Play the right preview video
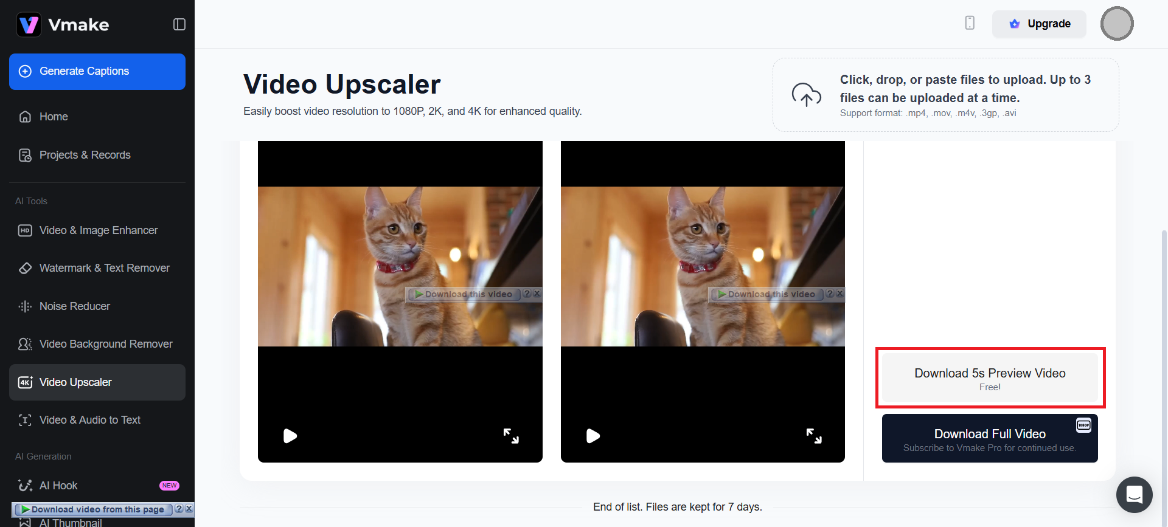 [593, 436]
